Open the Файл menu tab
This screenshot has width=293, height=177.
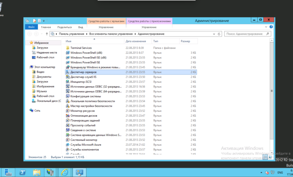tap(31, 27)
